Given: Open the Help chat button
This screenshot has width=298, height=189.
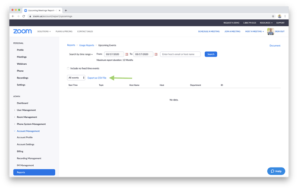Looking at the screenshot, I should (x=276, y=171).
